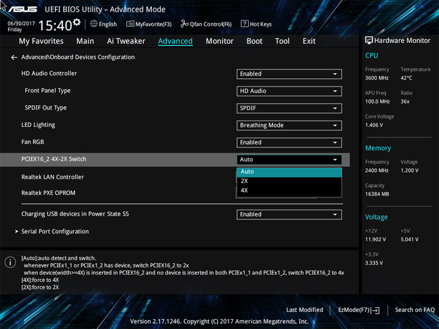
Task: Click memory frequency 2400 MHz
Action: [x=377, y=171]
